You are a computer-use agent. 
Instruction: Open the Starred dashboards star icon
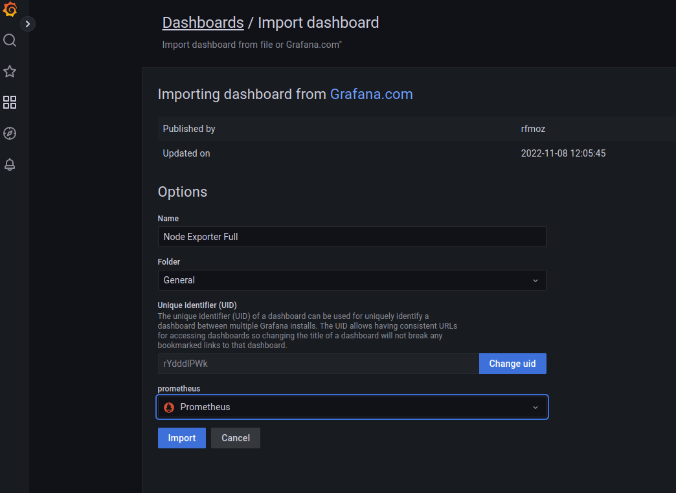[x=10, y=71]
